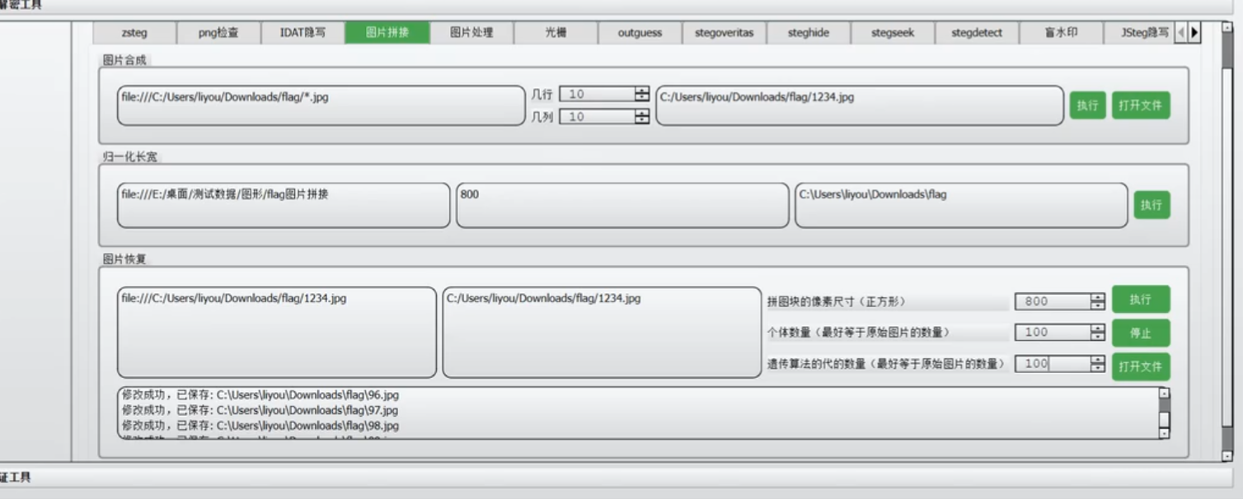The image size is (1243, 499).
Task: Click the main panel scrollbar down arrow
Action: coord(1227,455)
